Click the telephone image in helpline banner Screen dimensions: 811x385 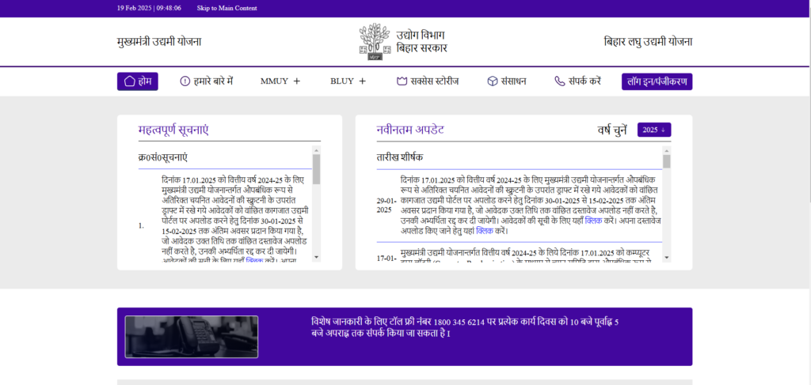[x=192, y=337]
